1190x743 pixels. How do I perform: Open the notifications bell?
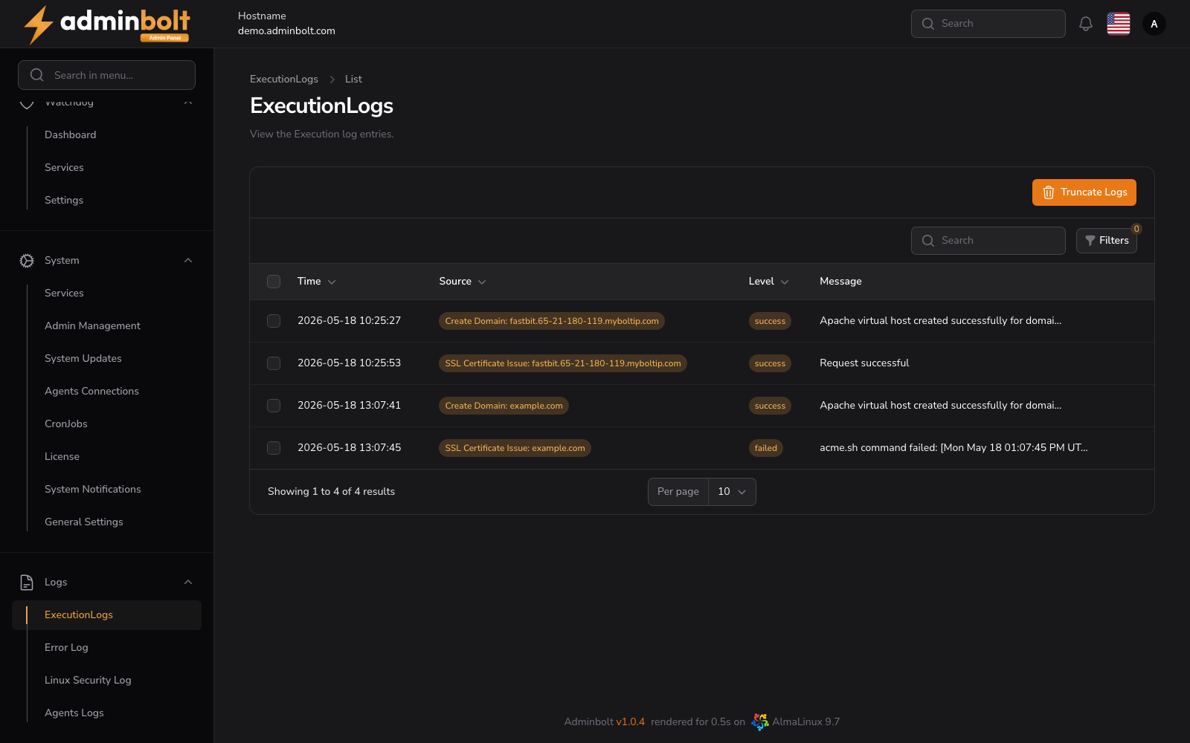(x=1086, y=24)
